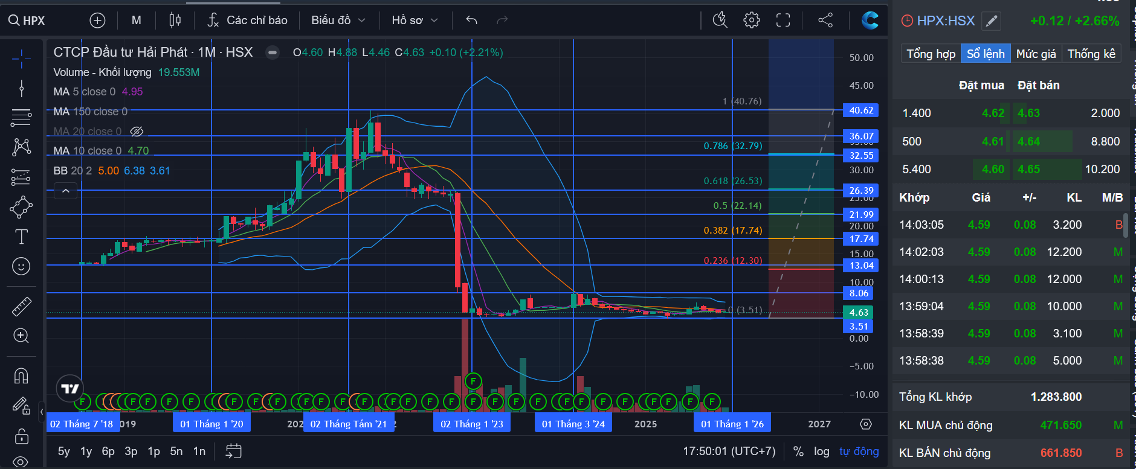Select BB 20 2 indicator legend

(112, 171)
